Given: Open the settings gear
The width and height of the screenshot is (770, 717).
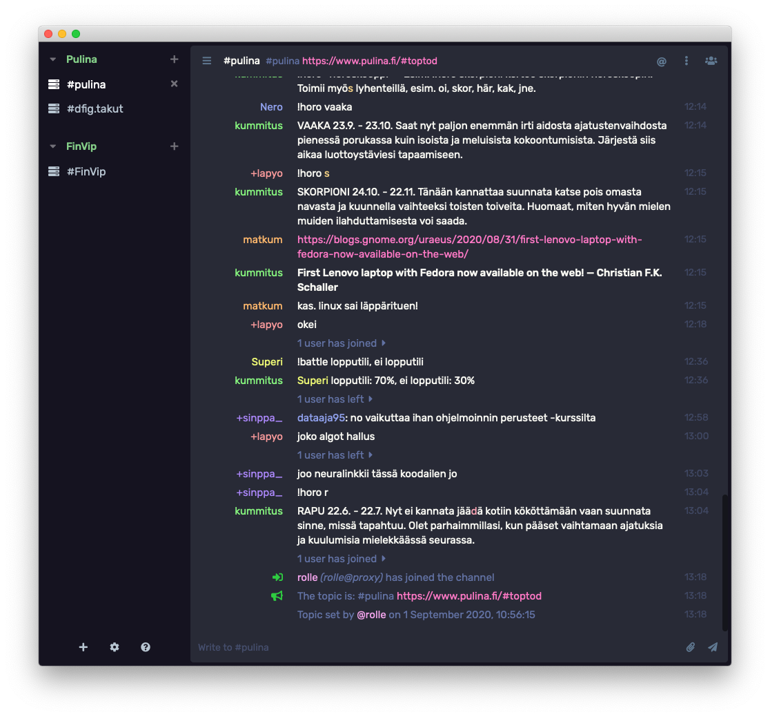Looking at the screenshot, I should [115, 647].
